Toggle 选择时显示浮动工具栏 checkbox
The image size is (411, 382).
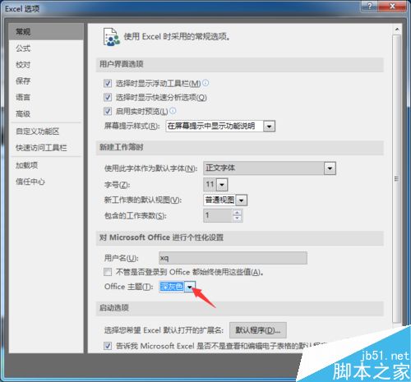pos(108,83)
